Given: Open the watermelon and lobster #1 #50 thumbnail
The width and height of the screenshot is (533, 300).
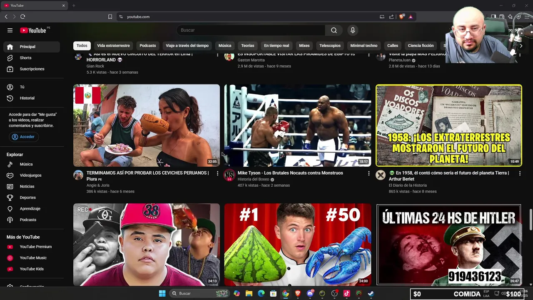Looking at the screenshot, I should coord(297,245).
